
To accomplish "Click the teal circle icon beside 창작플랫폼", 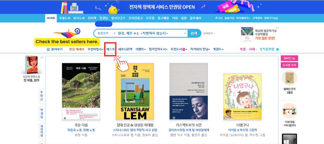I will pyautogui.click(x=278, y=49).
